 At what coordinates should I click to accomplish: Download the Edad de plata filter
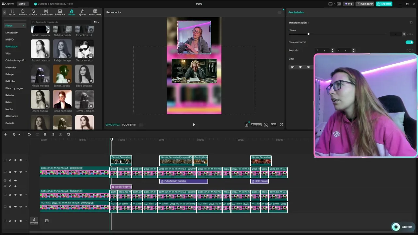[91, 80]
